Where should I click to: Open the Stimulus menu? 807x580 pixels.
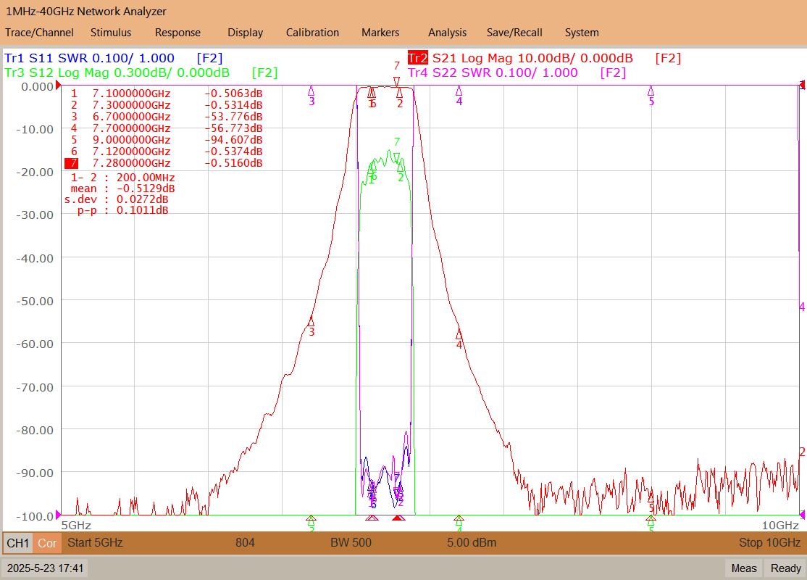[111, 33]
